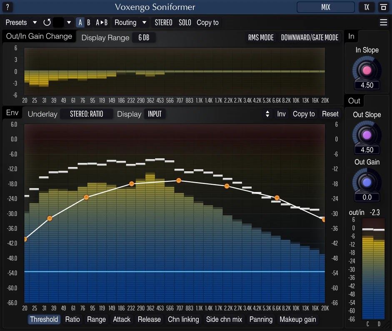Open the Underlay STEREO: RATIO selector
Viewport: 392px width, 331px height.
tap(87, 114)
